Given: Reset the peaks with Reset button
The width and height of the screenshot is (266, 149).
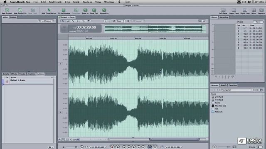Looking at the screenshot, I should pos(258,22).
